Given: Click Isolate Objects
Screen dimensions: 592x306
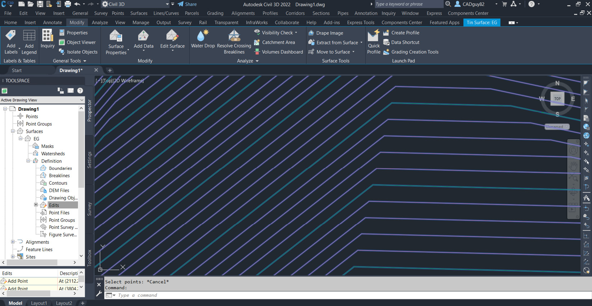Looking at the screenshot, I should [x=78, y=52].
